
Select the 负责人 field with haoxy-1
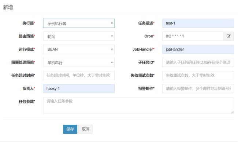pyautogui.click(x=79, y=88)
